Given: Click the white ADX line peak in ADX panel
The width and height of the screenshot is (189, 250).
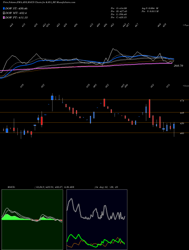Looking at the screenshot, I should 71,199.
